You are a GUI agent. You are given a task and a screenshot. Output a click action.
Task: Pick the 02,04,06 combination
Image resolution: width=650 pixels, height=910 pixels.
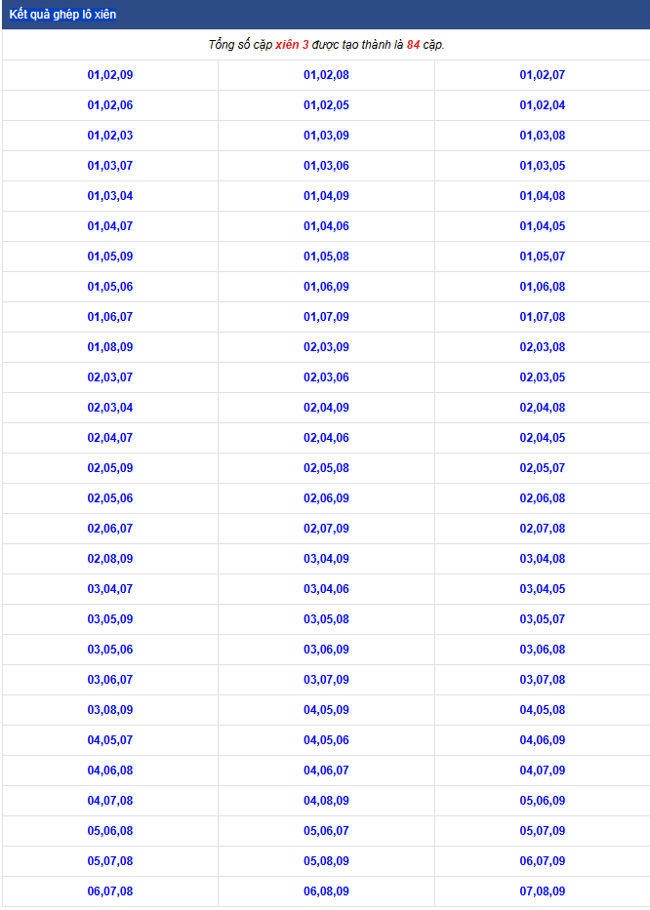[x=326, y=438]
